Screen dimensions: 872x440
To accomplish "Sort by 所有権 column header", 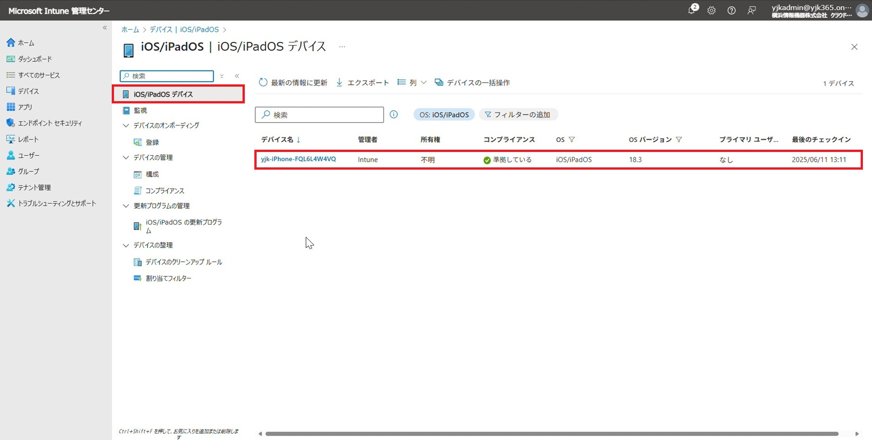I will click(430, 139).
